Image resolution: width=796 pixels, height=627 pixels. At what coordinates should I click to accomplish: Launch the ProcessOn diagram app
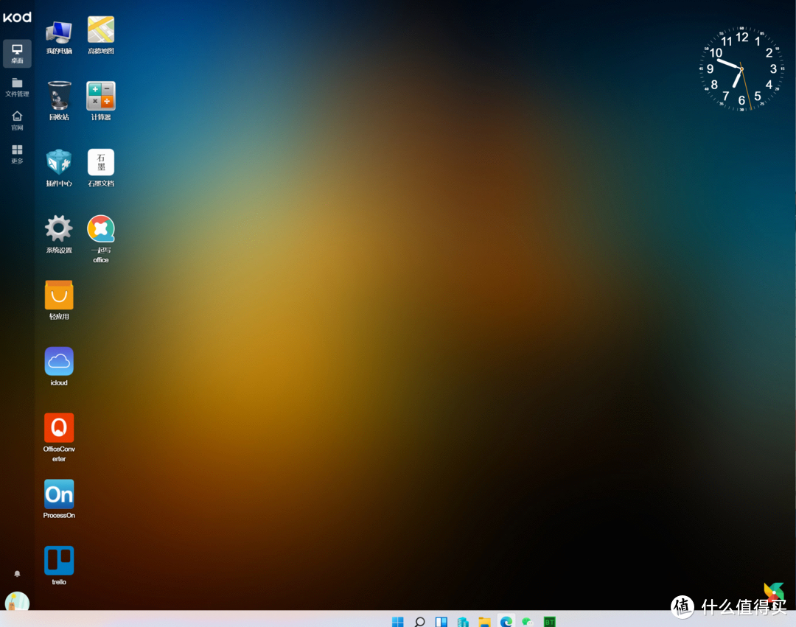coord(58,492)
